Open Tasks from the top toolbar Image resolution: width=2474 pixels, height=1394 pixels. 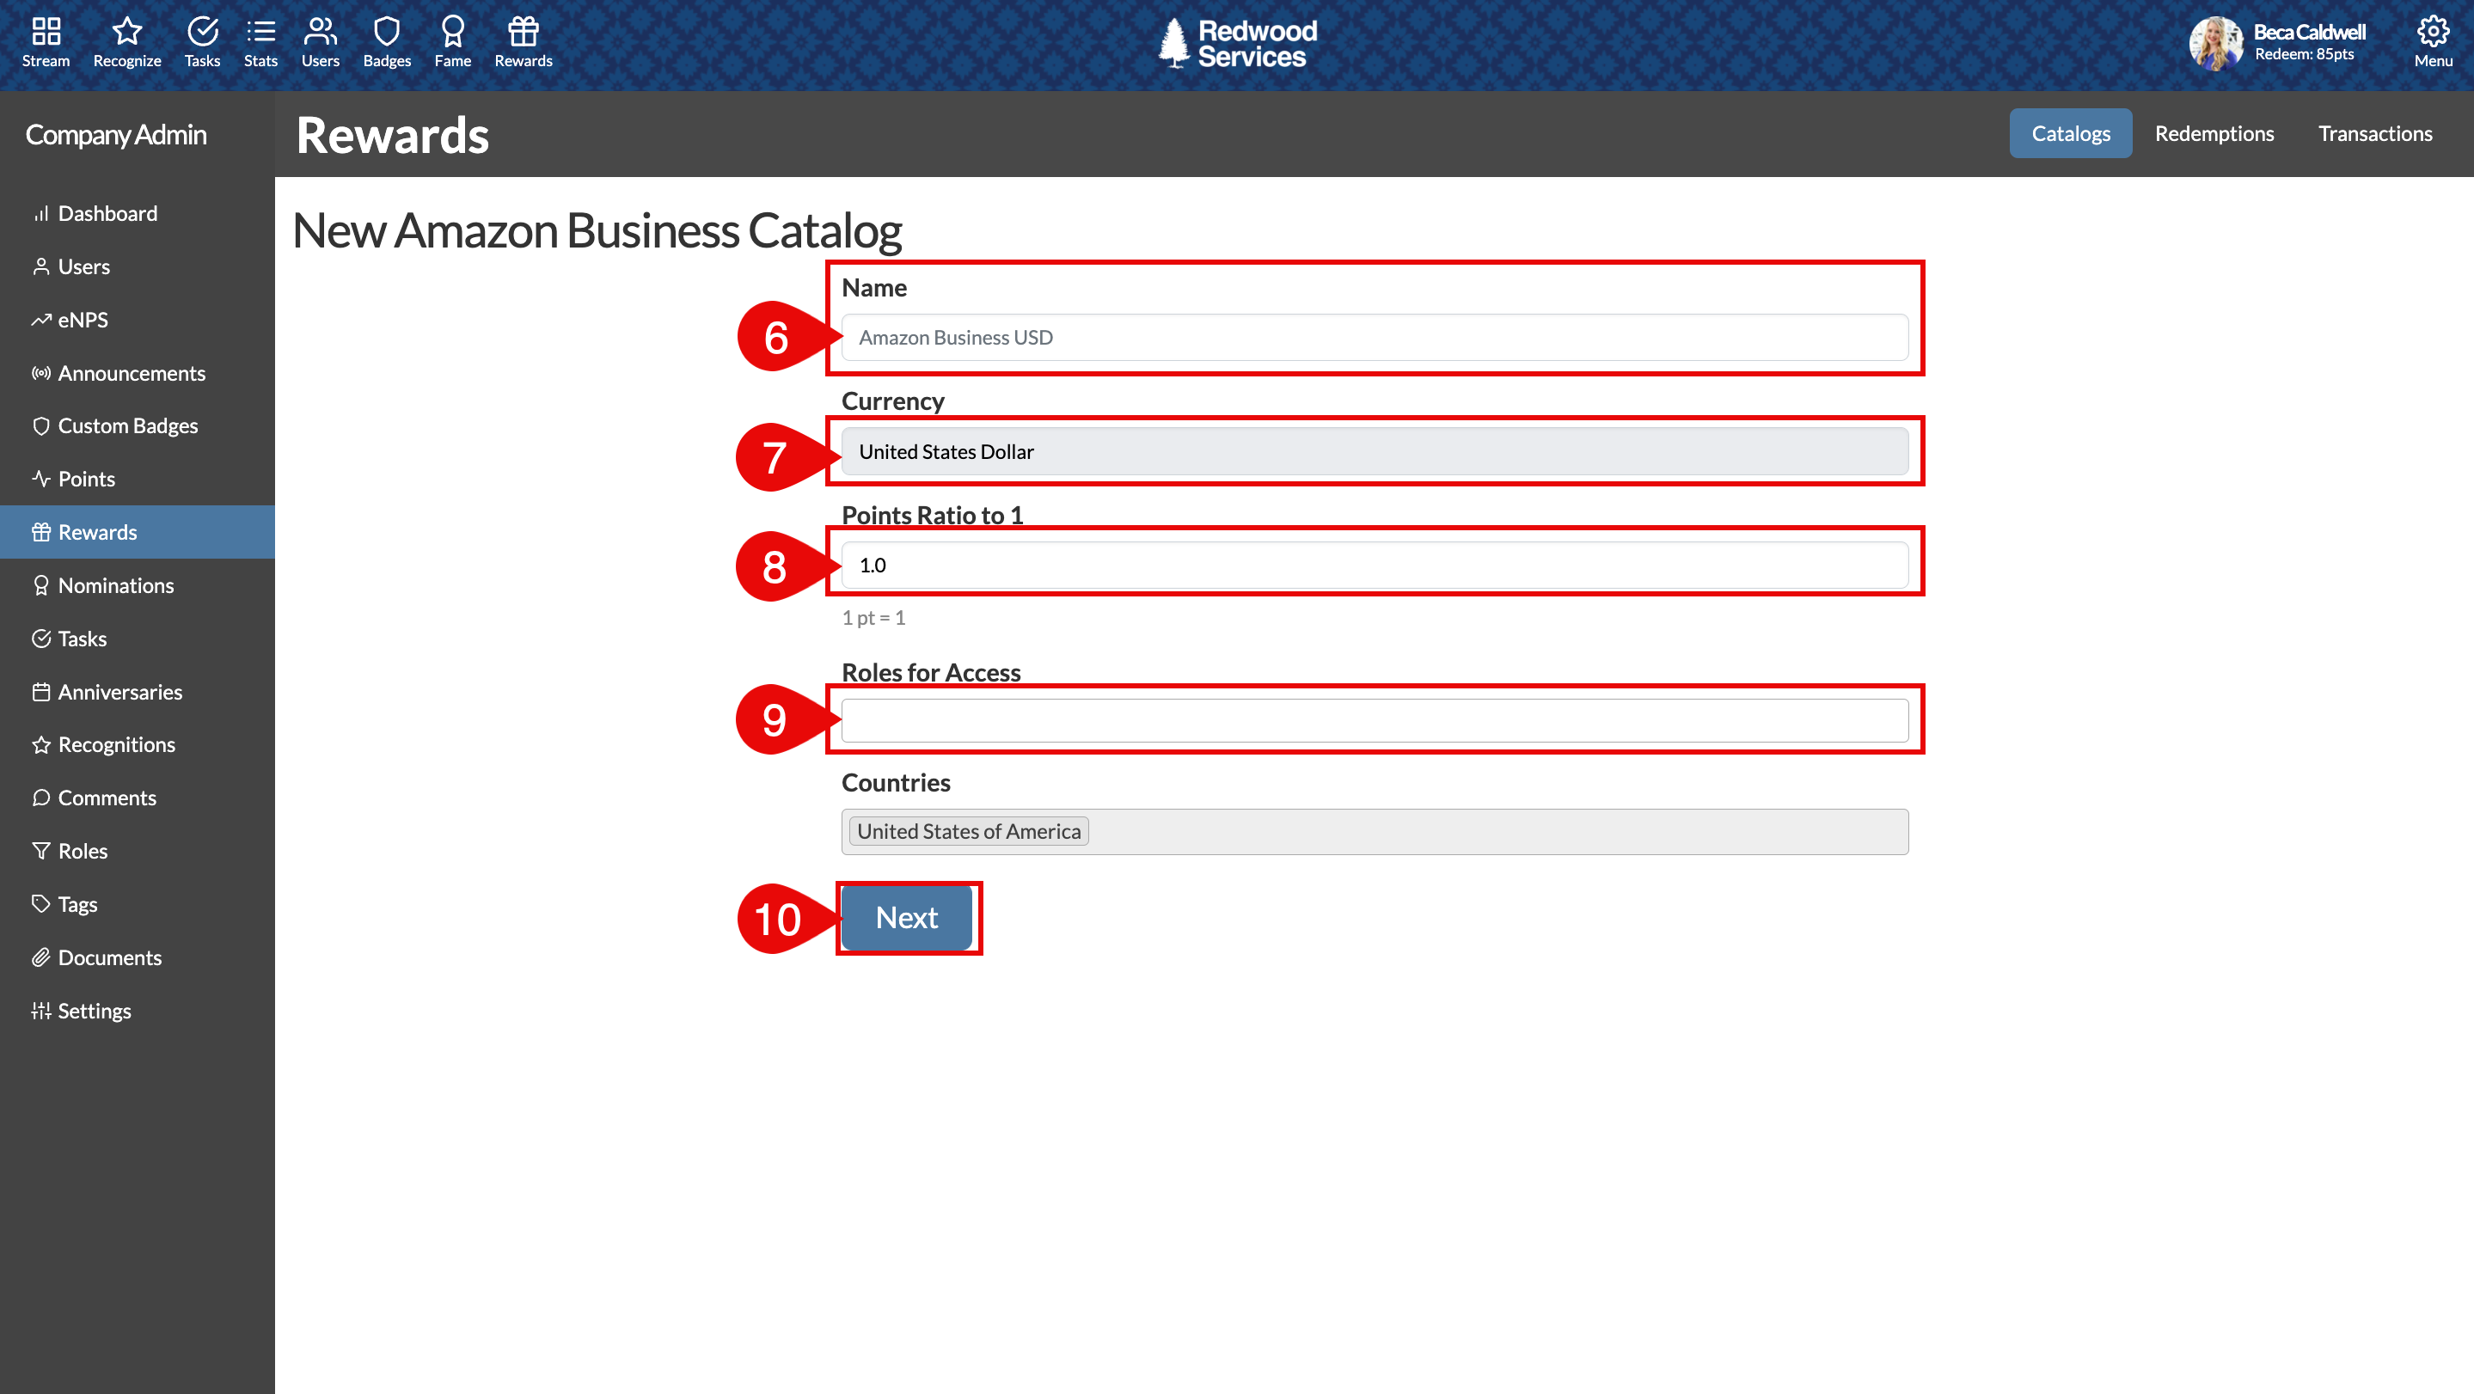[202, 42]
